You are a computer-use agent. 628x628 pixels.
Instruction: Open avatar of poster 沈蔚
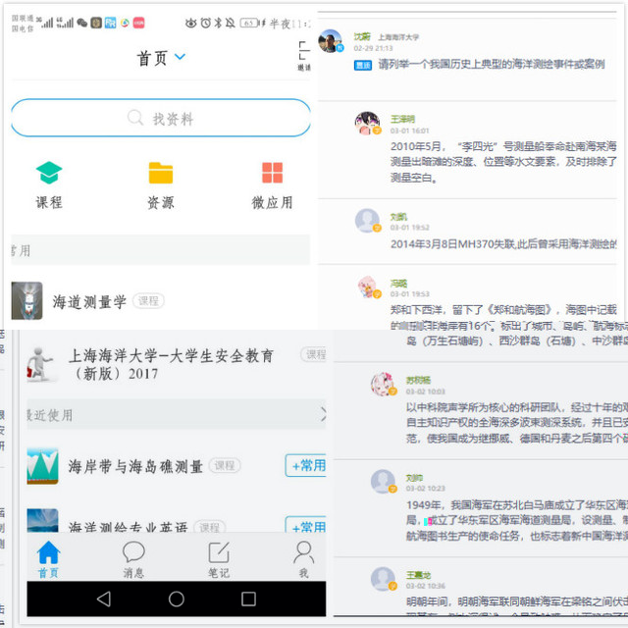(x=331, y=40)
